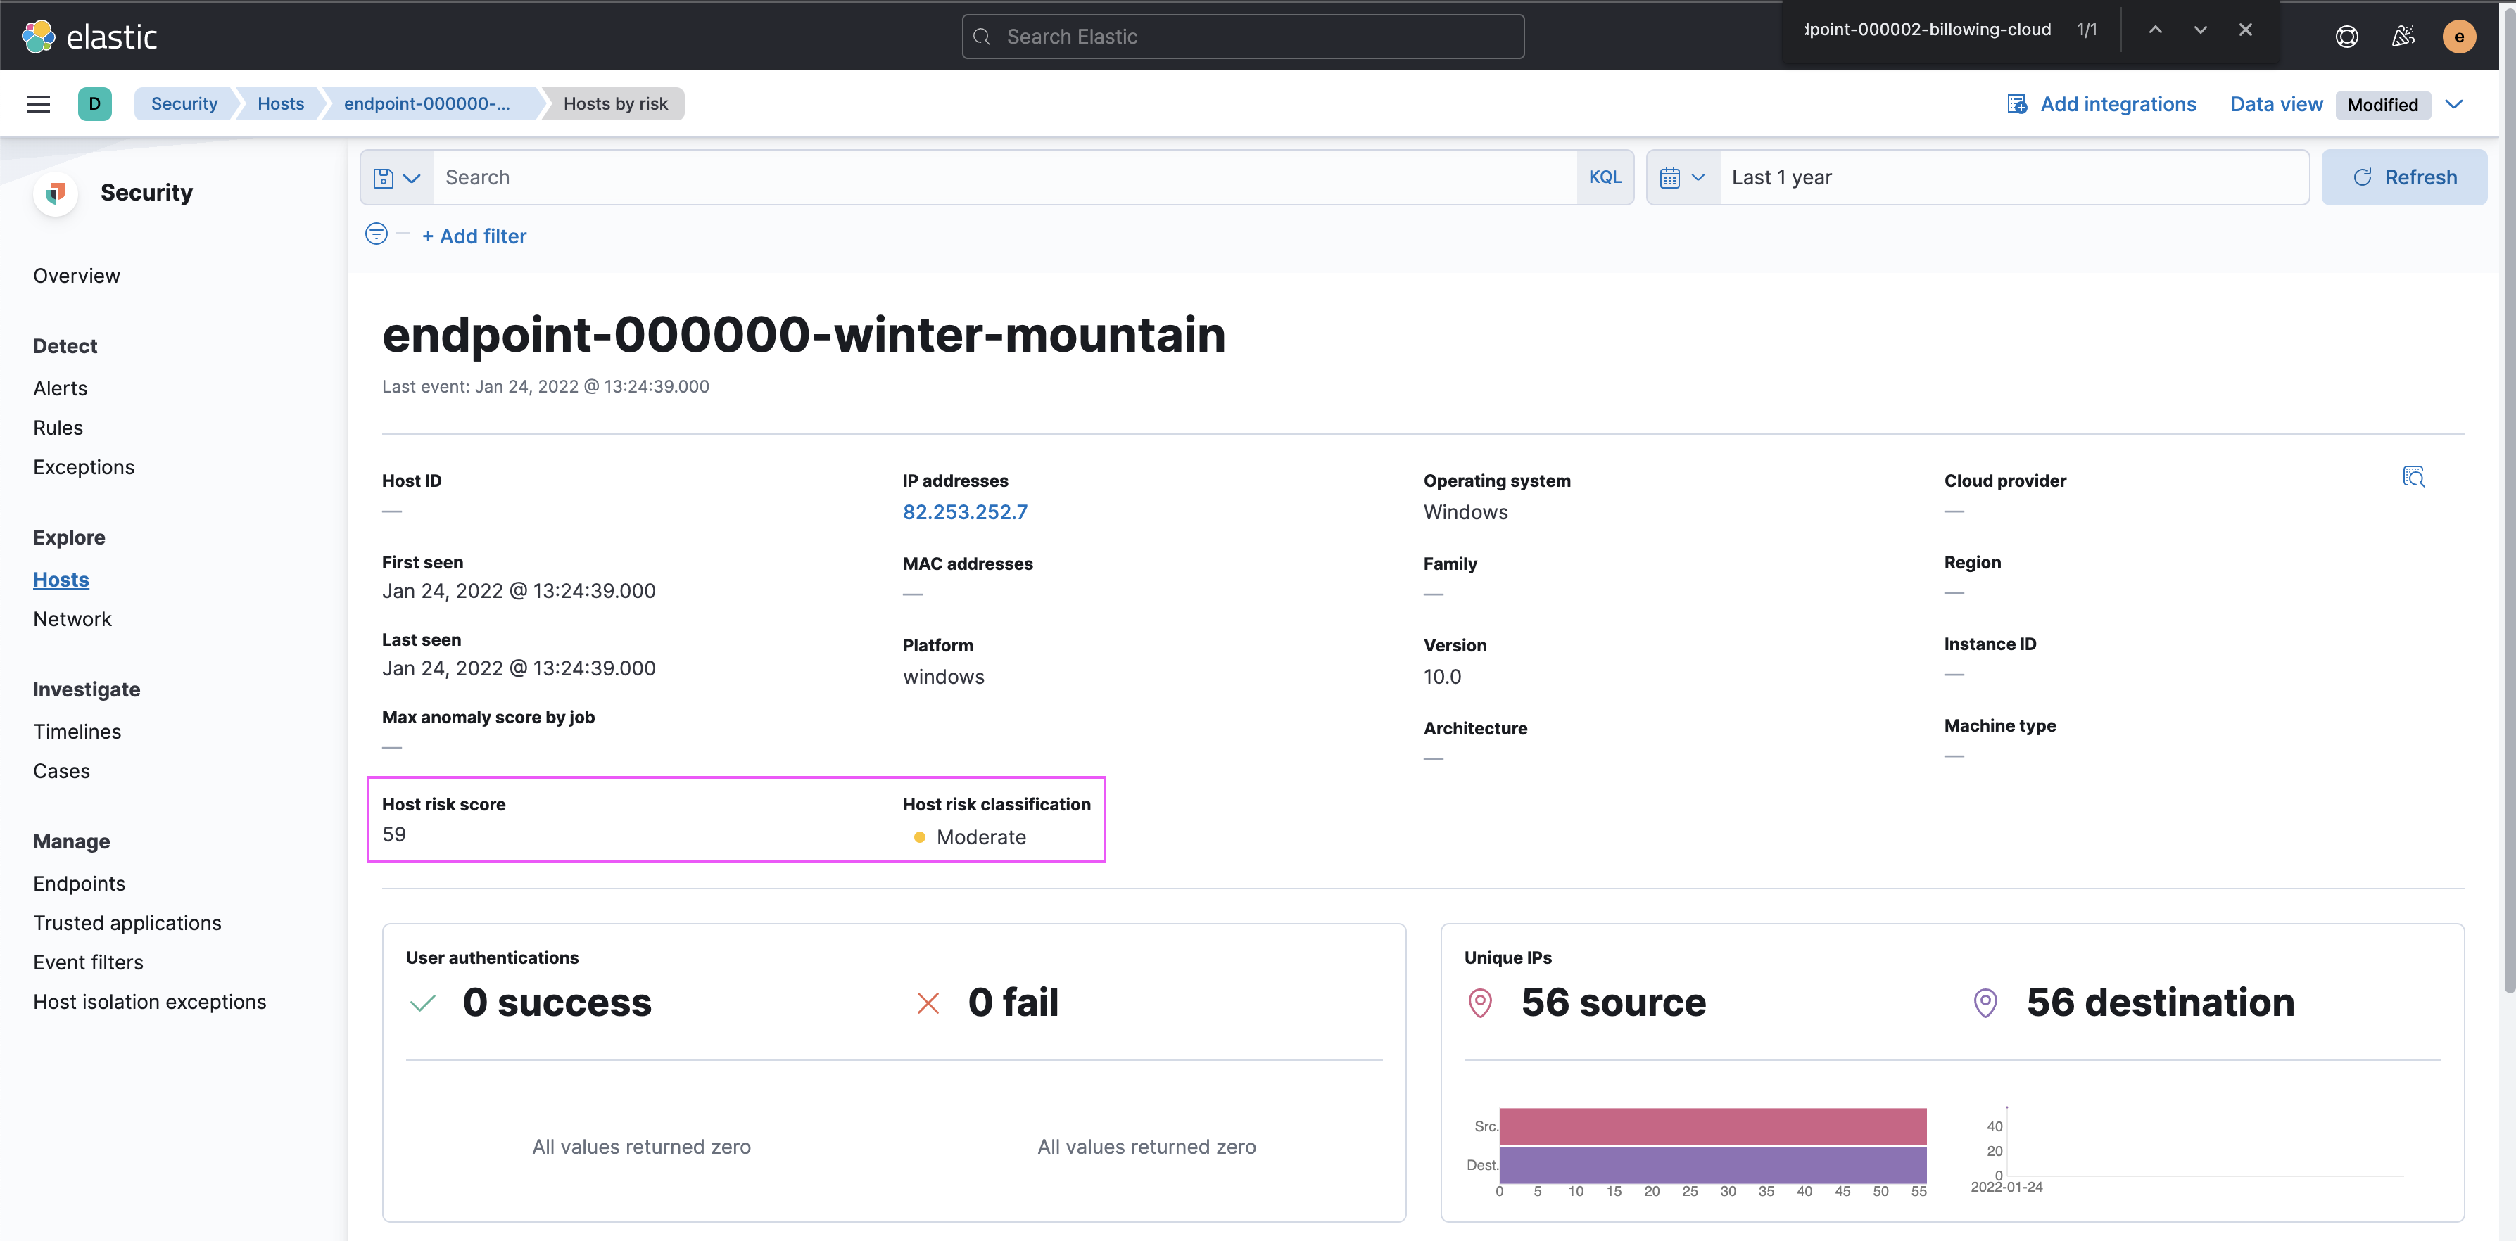The image size is (2516, 1241).
Task: Navigate to Hosts via the breadcrumb
Action: click(280, 103)
